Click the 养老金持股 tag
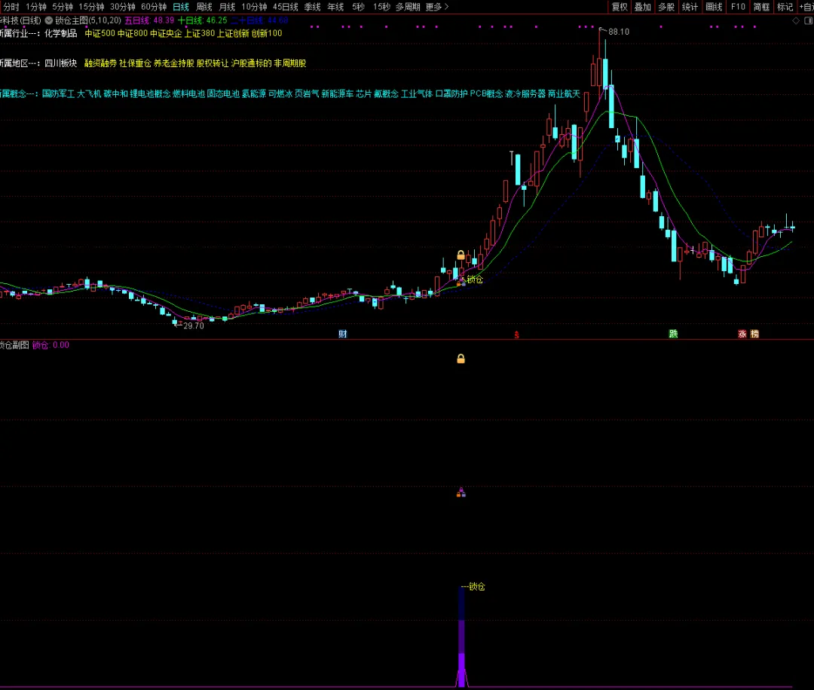The height and width of the screenshot is (690, 814). 174,63
